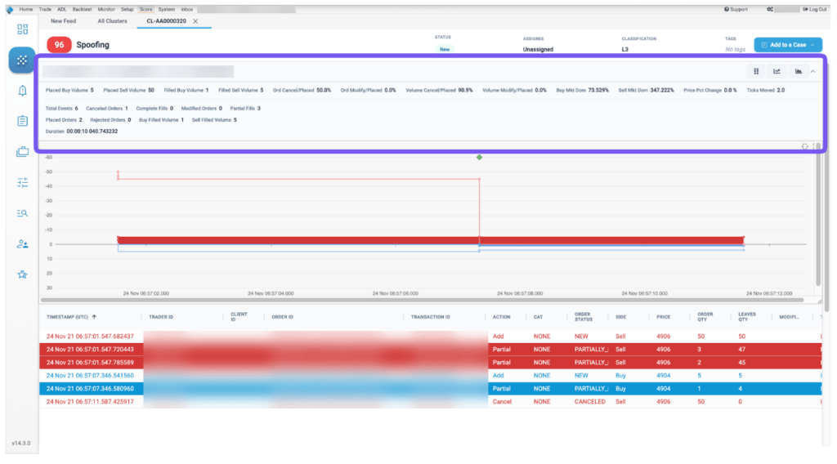Open the users icon in sidebar
The width and height of the screenshot is (837, 464).
click(x=22, y=244)
